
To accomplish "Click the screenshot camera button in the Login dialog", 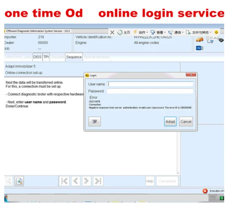I will [x=95, y=122].
